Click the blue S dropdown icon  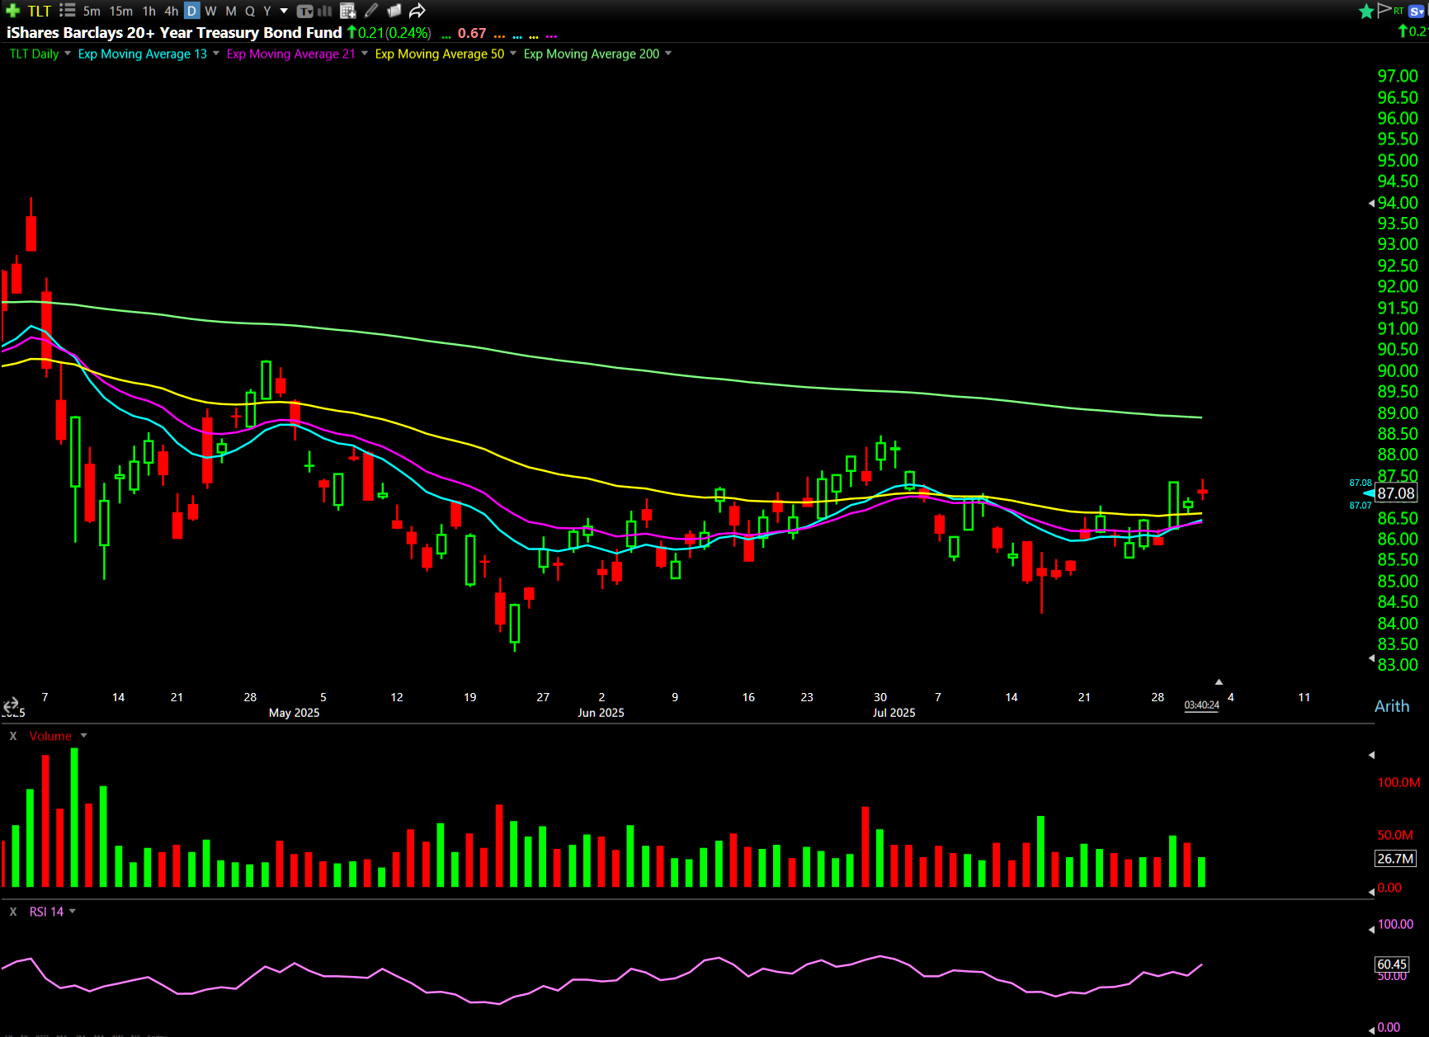pos(1417,11)
